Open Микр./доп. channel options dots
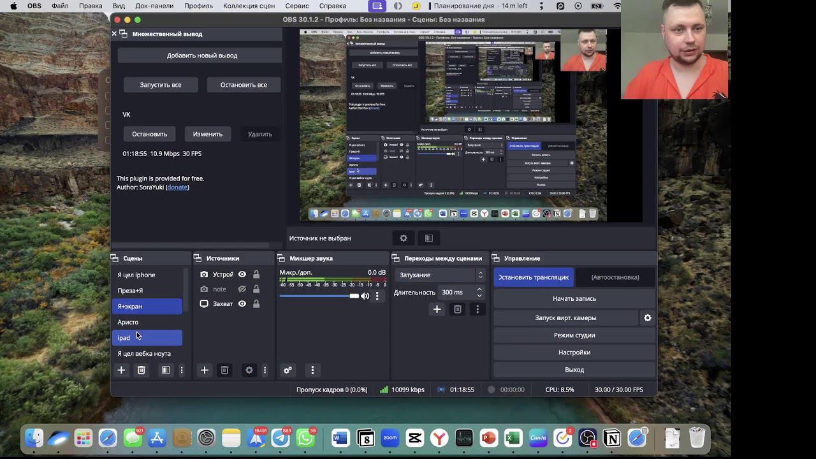Screen dimensions: 816x459 click(377, 296)
